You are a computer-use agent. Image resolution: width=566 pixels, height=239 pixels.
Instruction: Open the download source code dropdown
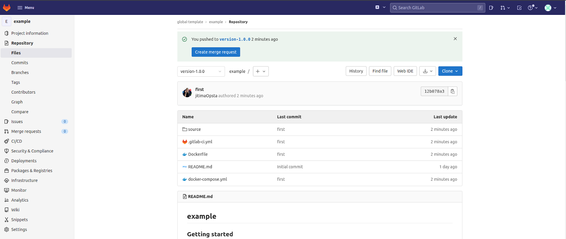point(428,71)
